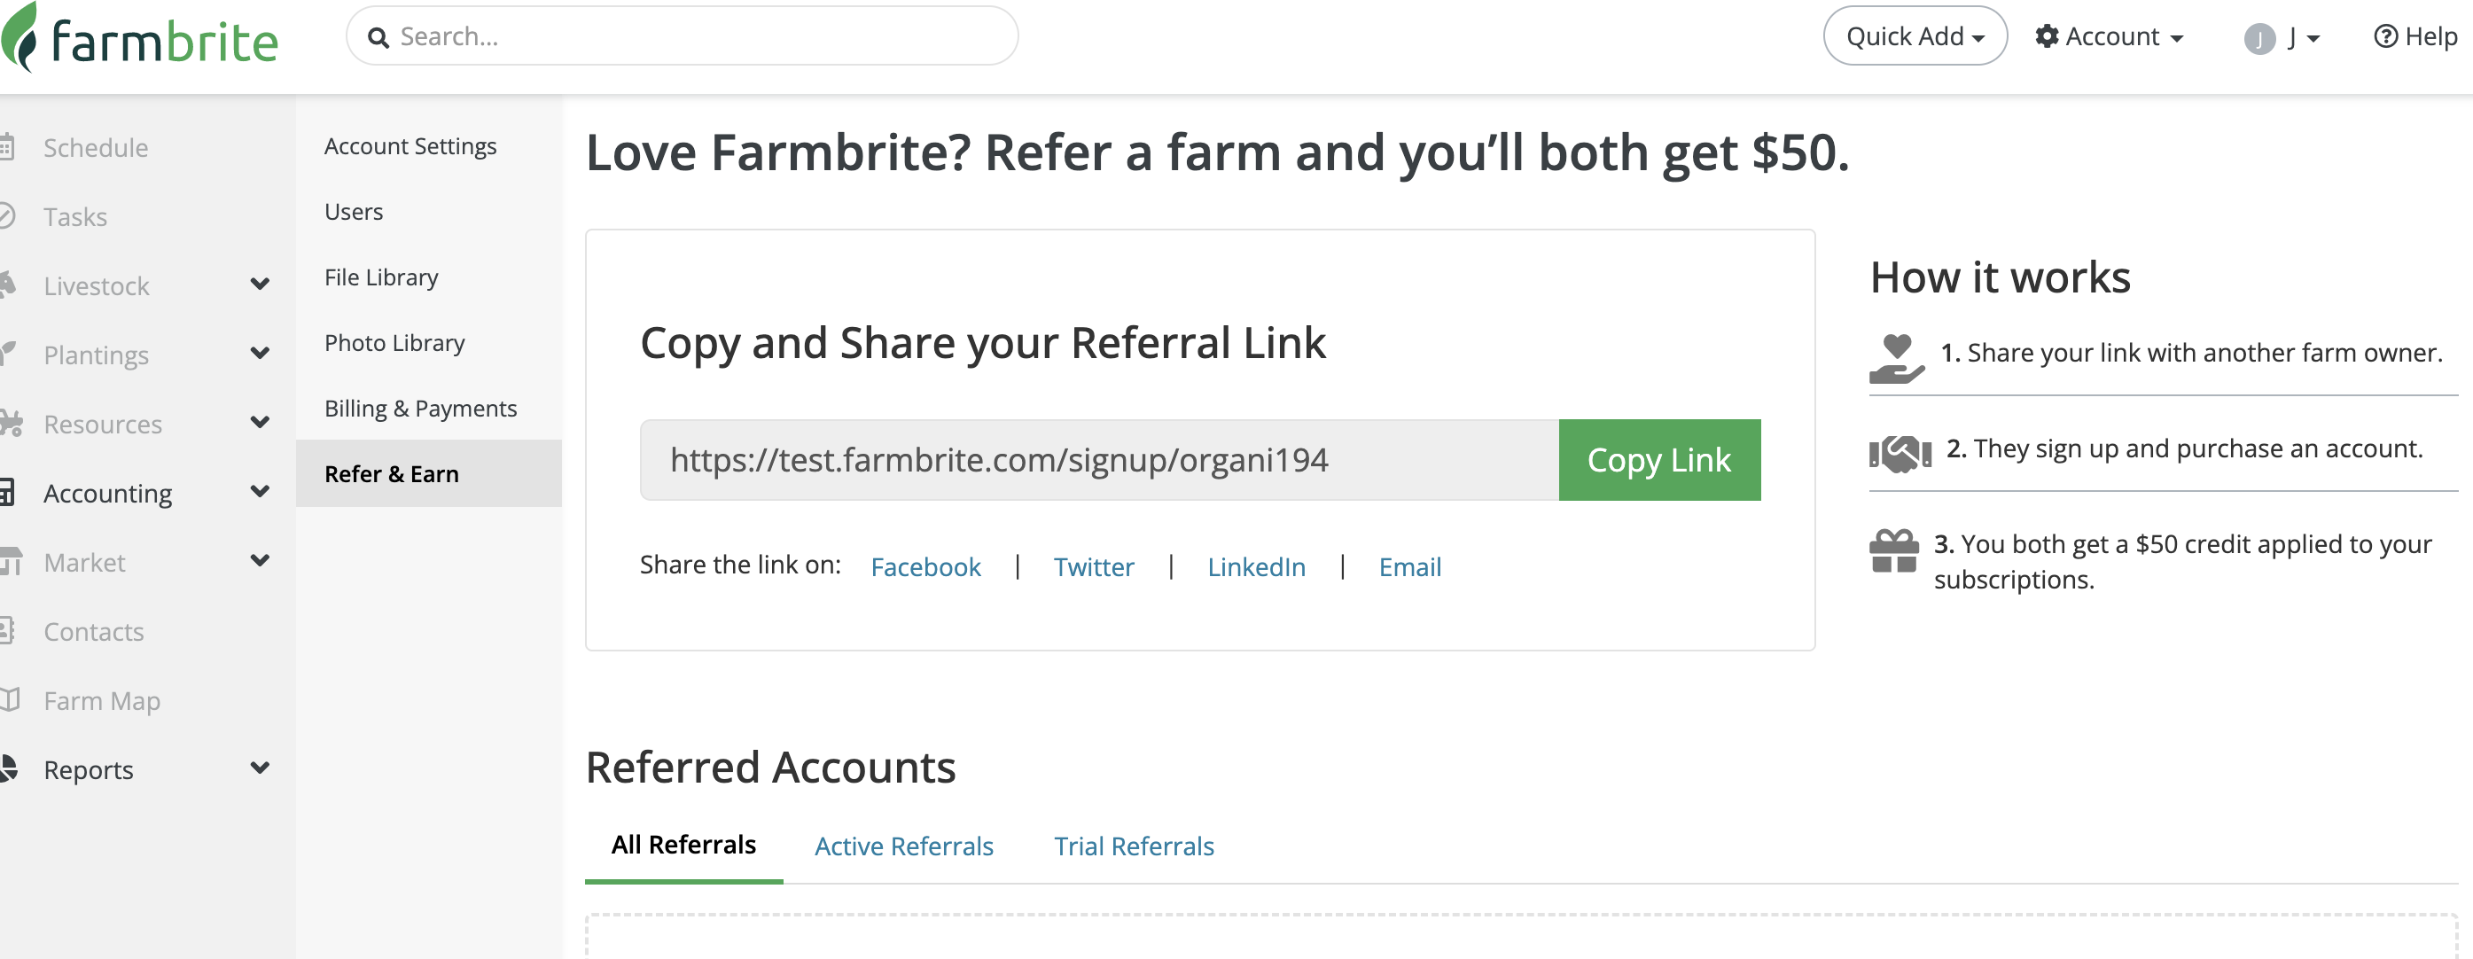
Task: Share the referral link on Facebook
Action: pyautogui.click(x=925, y=566)
